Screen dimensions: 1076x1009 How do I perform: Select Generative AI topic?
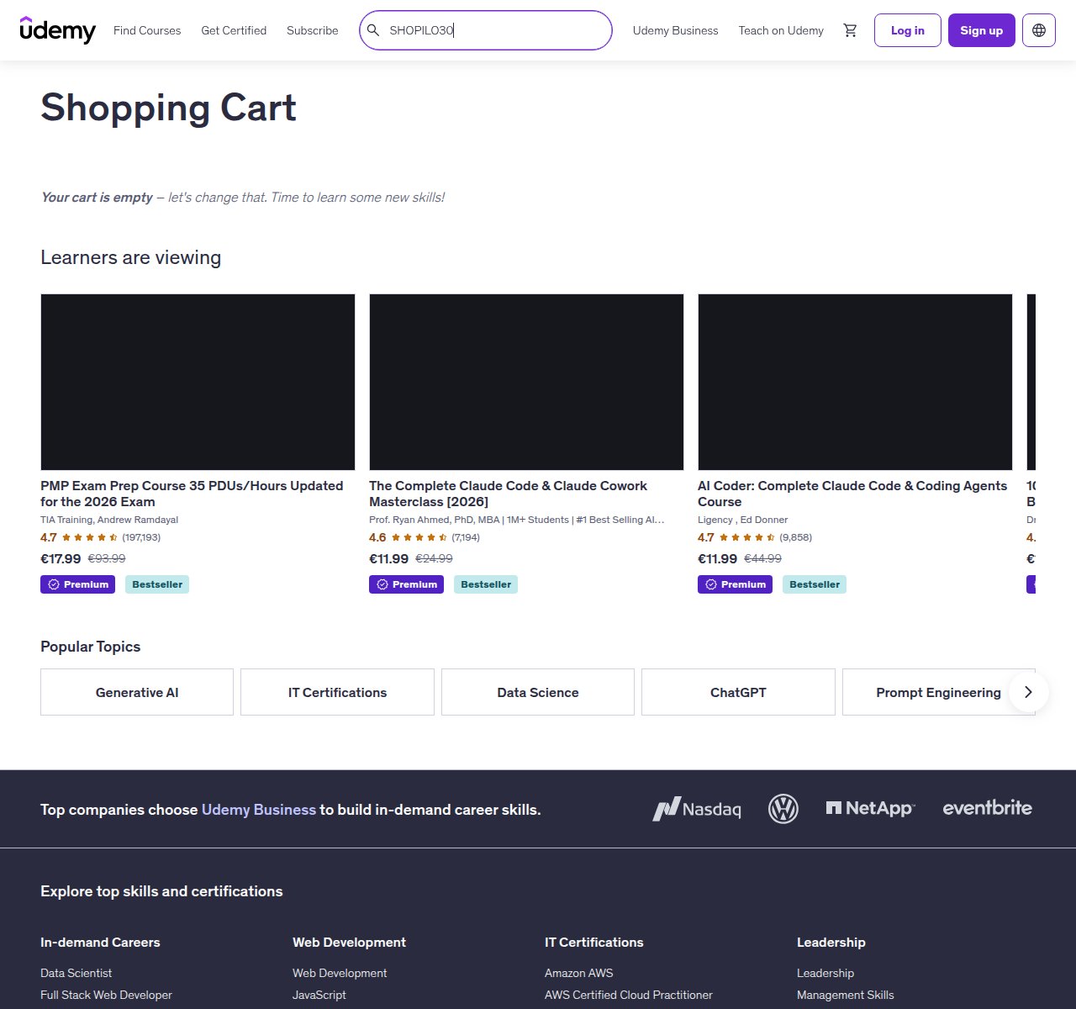coord(137,692)
